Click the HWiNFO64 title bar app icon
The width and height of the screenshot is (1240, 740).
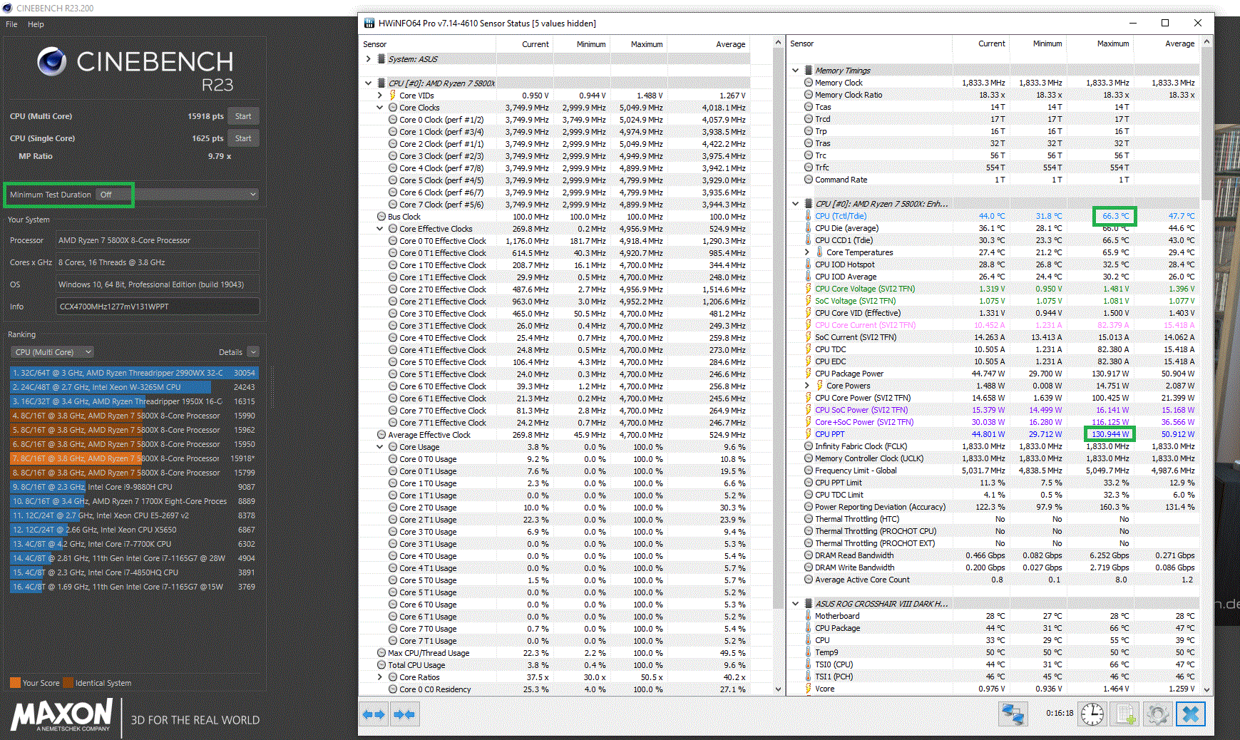369,23
